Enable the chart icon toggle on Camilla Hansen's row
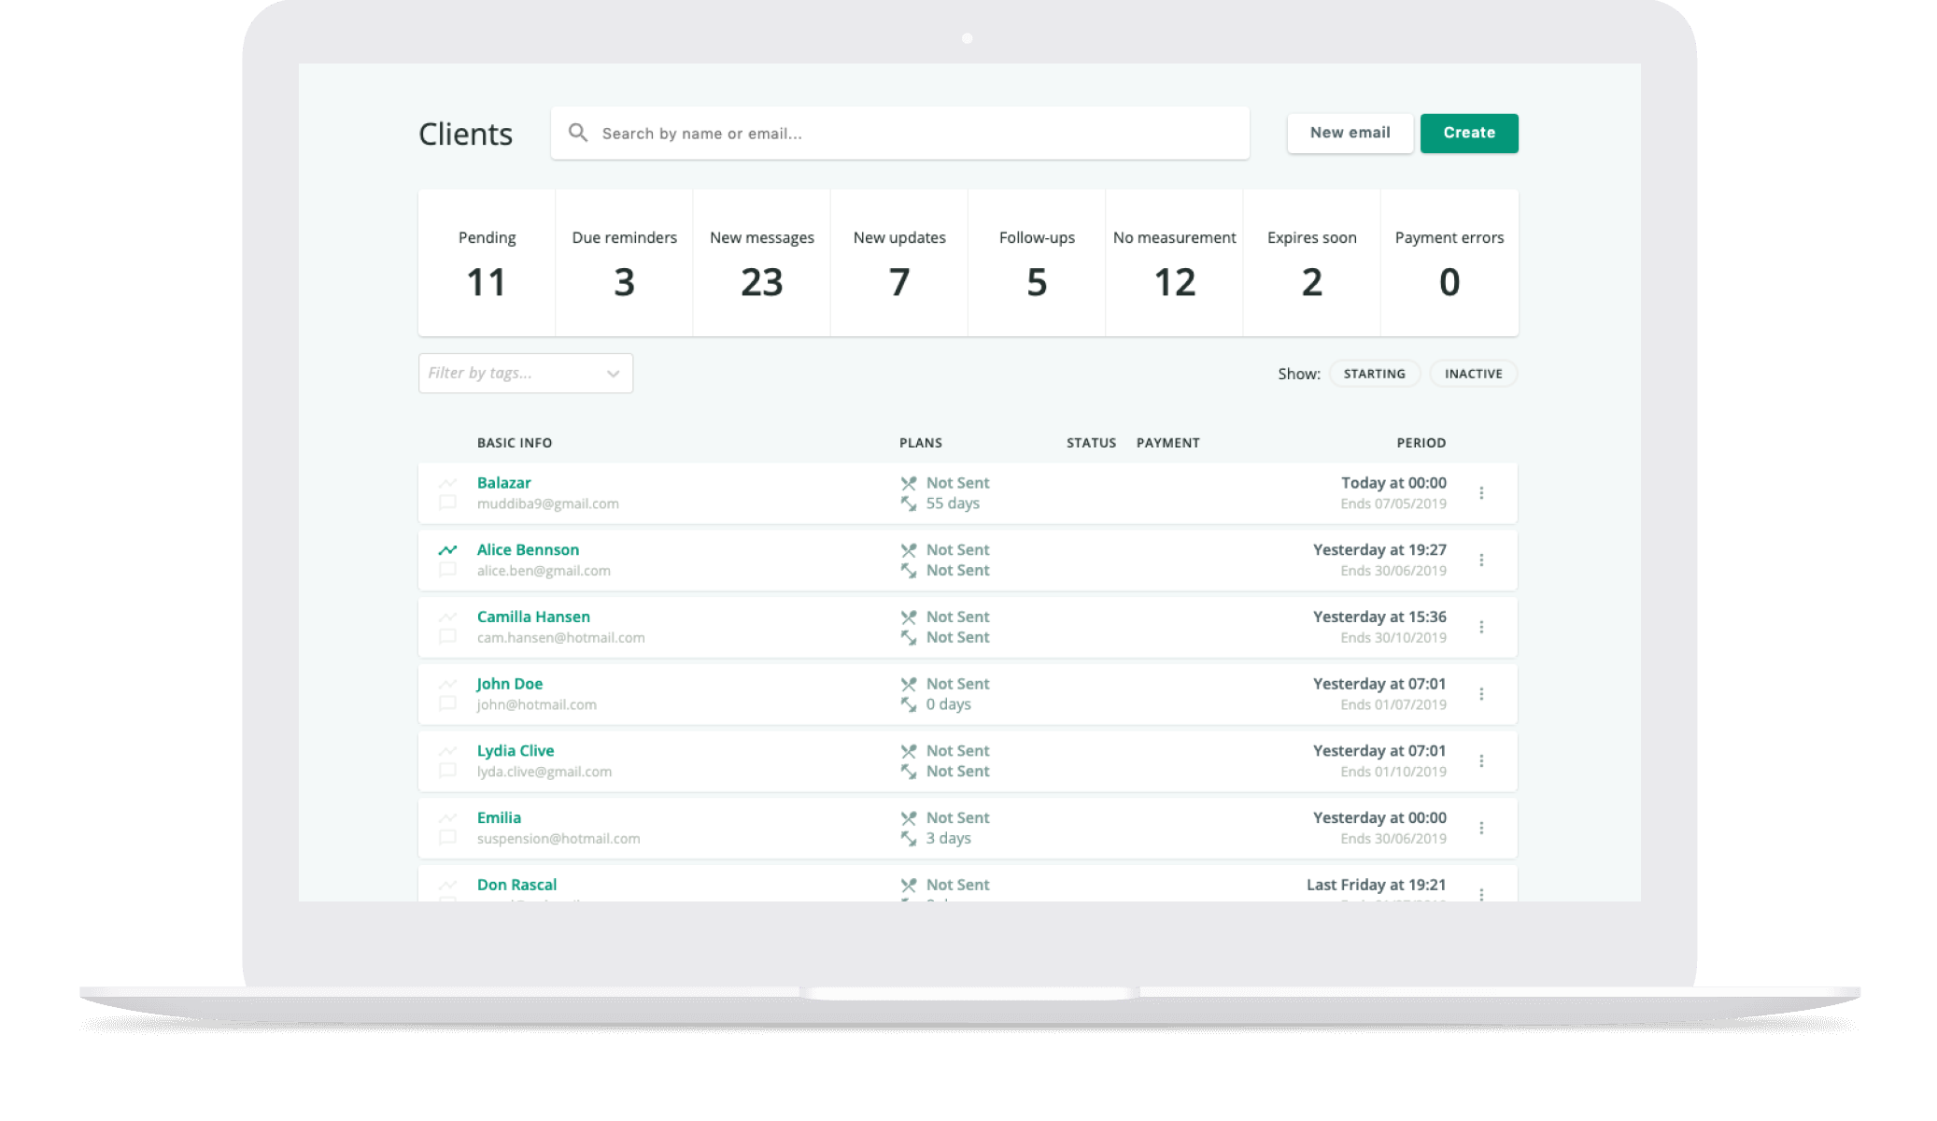Viewport: 1937px width, 1121px height. (x=447, y=617)
